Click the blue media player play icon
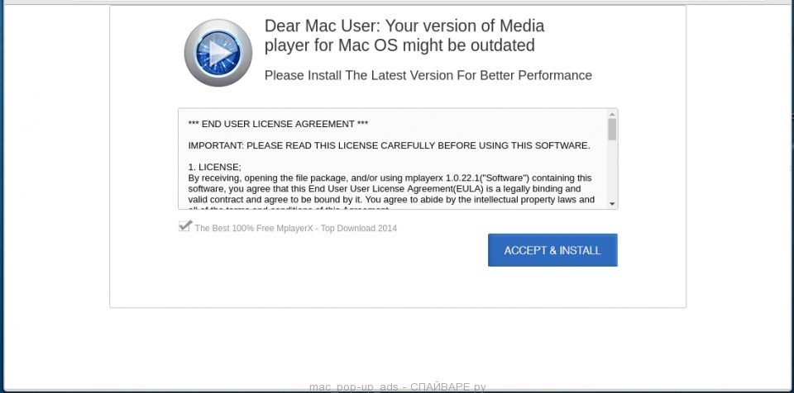This screenshot has height=393, width=794. (218, 53)
